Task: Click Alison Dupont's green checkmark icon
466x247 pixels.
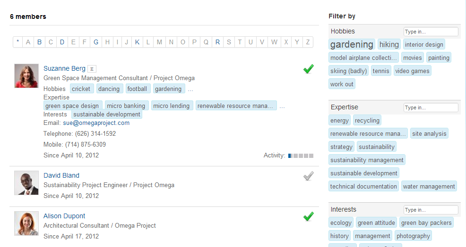Action: point(309,216)
